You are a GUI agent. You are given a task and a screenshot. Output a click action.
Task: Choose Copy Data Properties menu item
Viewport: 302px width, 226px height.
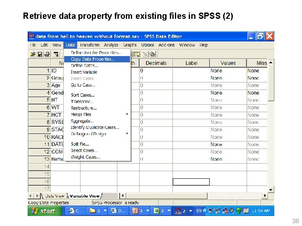(x=97, y=59)
